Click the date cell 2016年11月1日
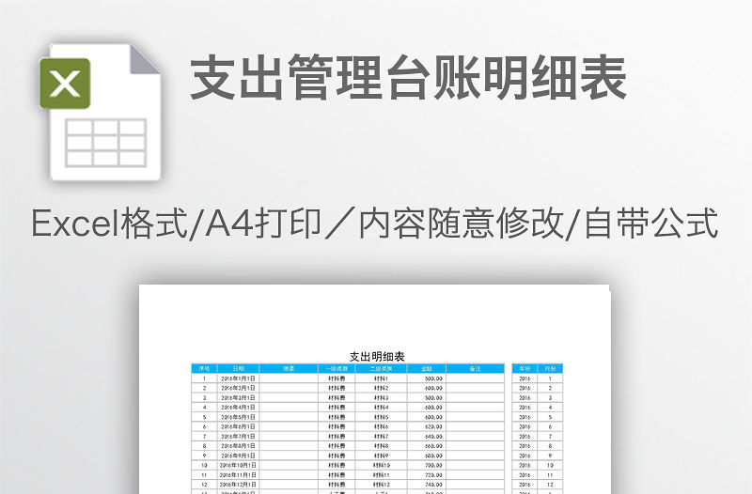The height and width of the screenshot is (494, 752). pos(239,475)
